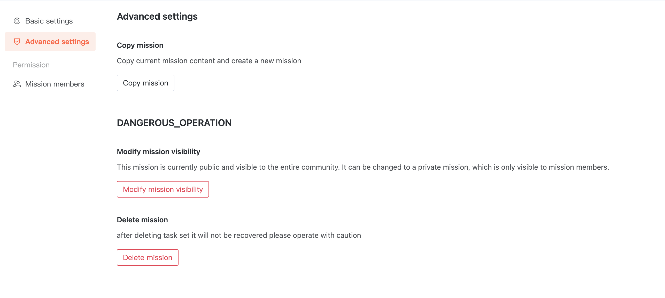Click the Modify mission visibility section heading
665x298 pixels.
pos(158,152)
